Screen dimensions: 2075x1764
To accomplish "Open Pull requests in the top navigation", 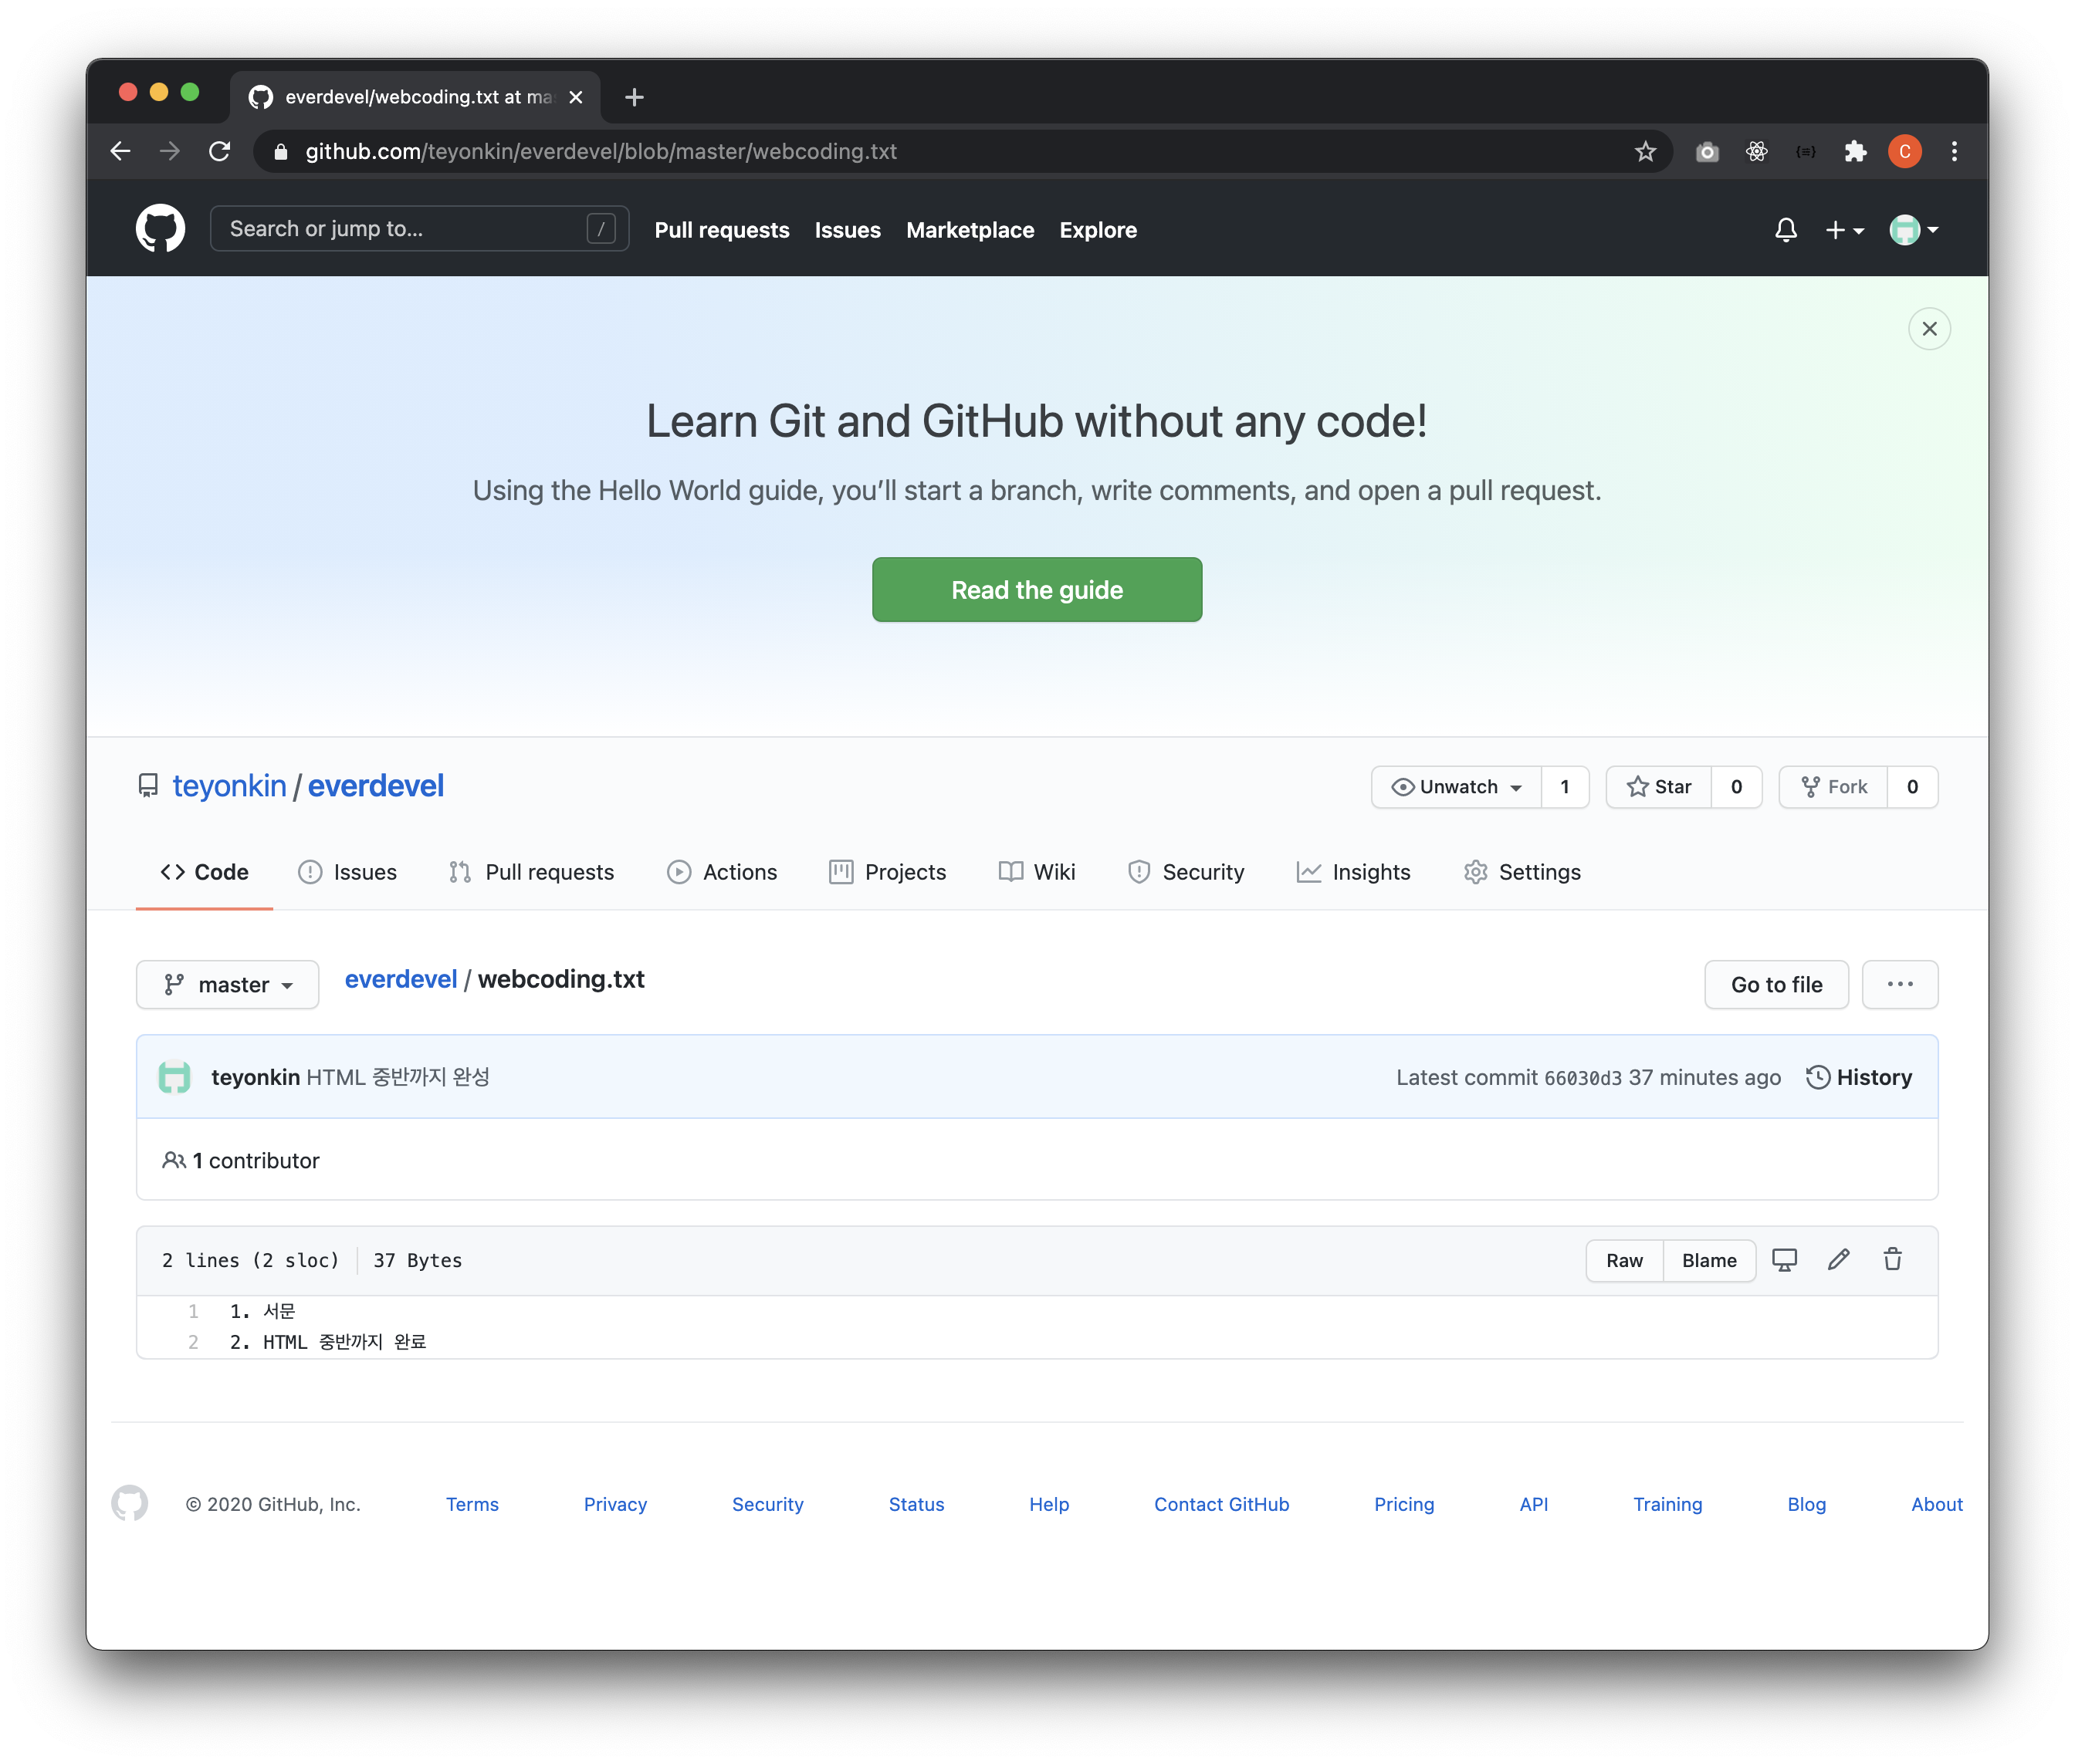I will point(721,230).
